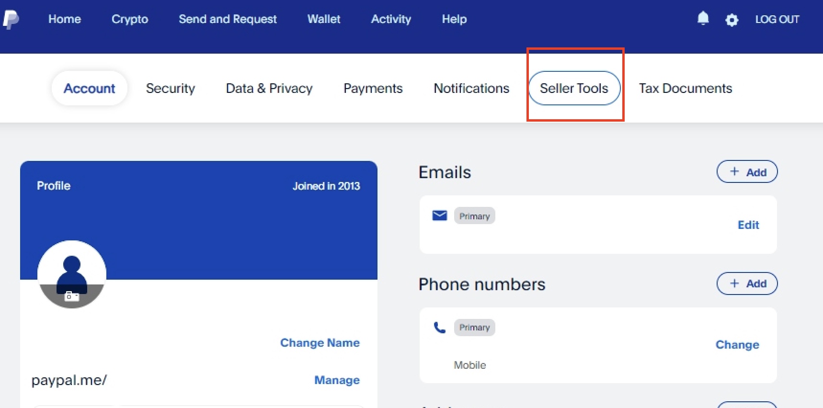Click the PayPal logo icon
The height and width of the screenshot is (408, 823).
click(x=11, y=19)
